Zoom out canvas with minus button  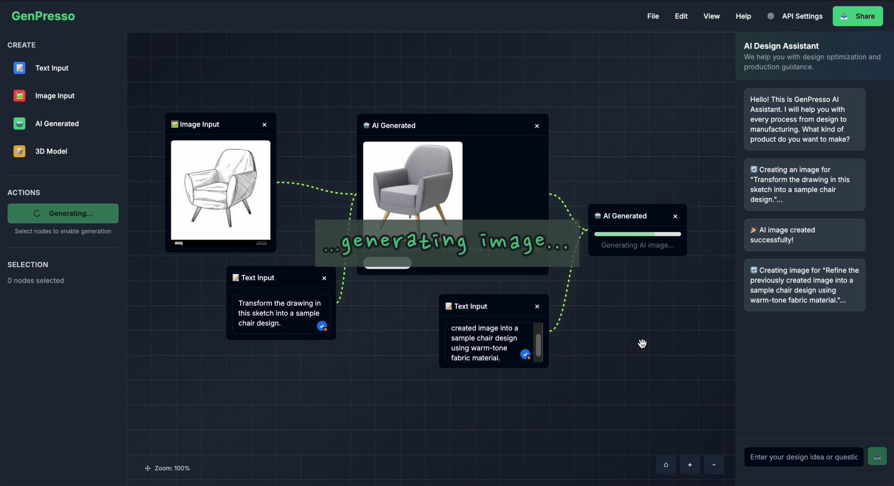714,465
